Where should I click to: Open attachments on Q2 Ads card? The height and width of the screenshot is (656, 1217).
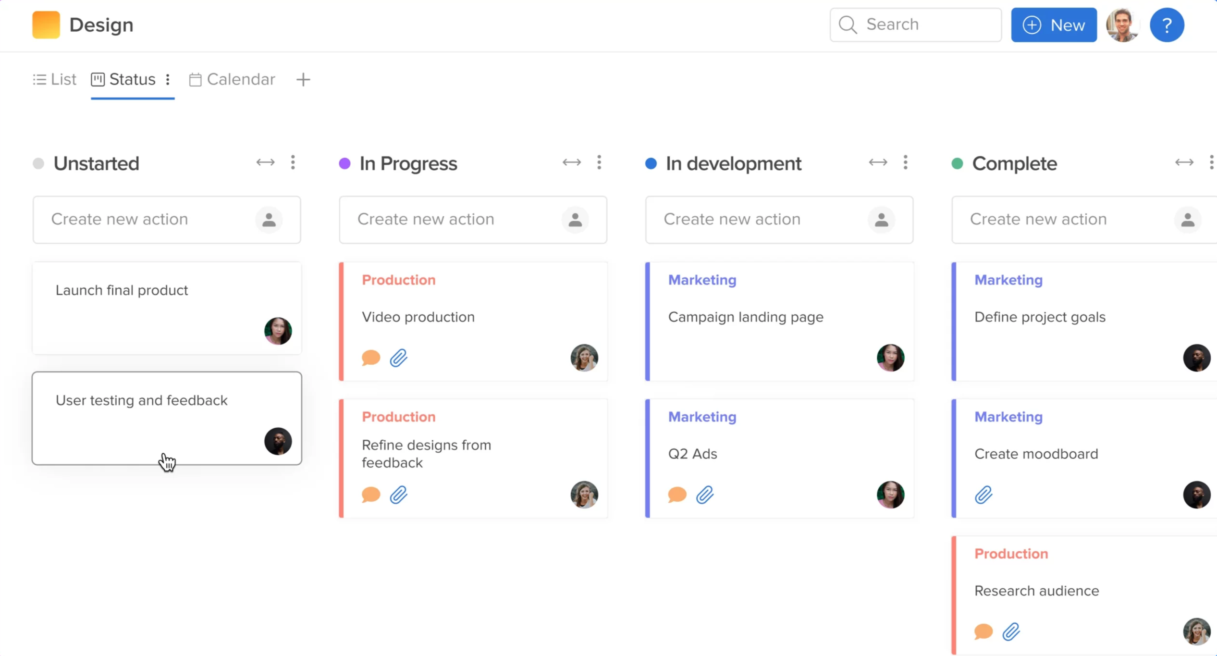pos(704,495)
